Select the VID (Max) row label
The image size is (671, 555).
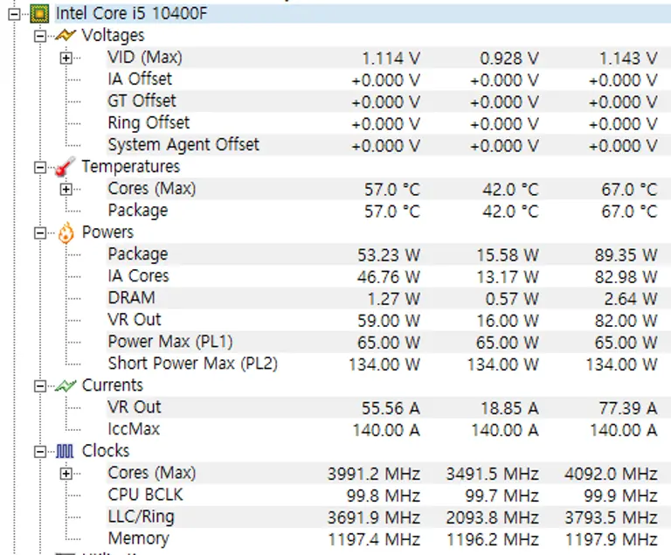[x=145, y=58]
